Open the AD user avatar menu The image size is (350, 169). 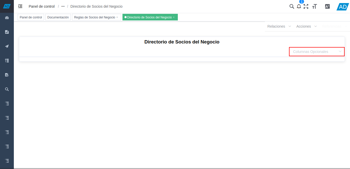[x=342, y=6]
